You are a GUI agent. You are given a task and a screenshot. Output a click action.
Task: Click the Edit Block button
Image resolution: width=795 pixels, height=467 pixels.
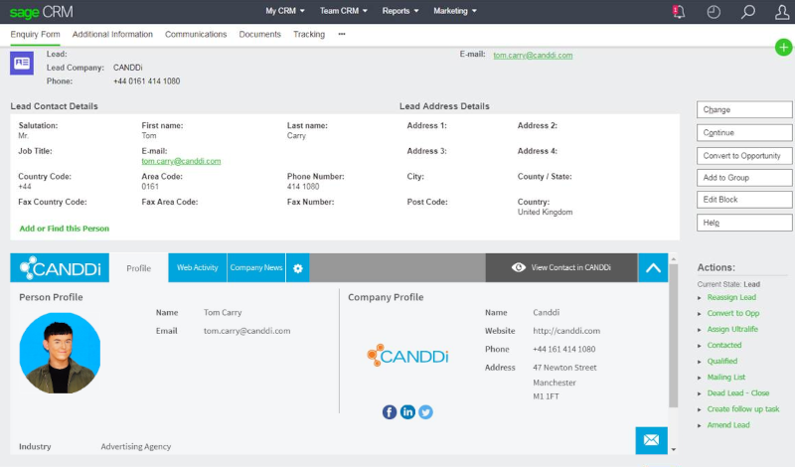click(x=744, y=200)
